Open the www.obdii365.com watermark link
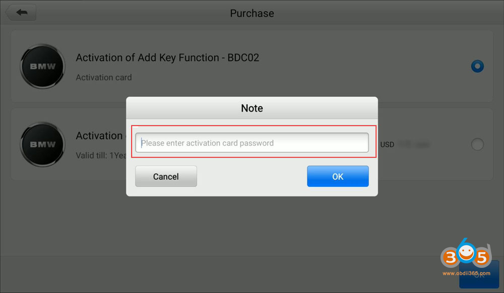This screenshot has height=293, width=504. (x=466, y=273)
